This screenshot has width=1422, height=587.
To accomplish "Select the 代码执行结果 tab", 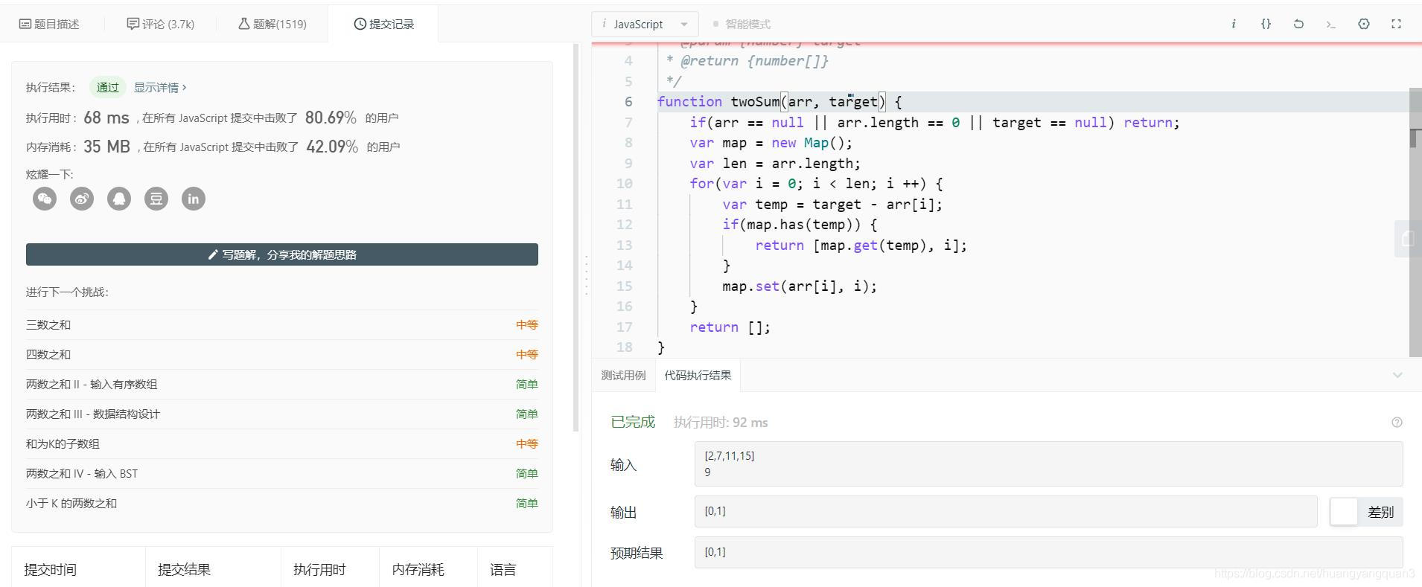I will (698, 375).
